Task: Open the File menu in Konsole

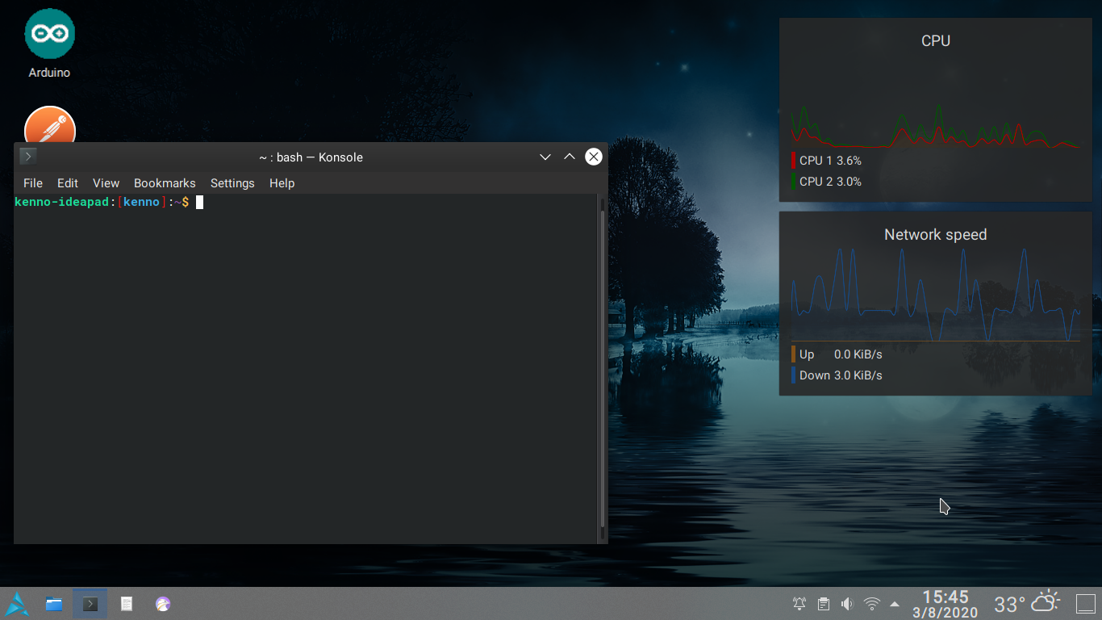Action: click(32, 183)
